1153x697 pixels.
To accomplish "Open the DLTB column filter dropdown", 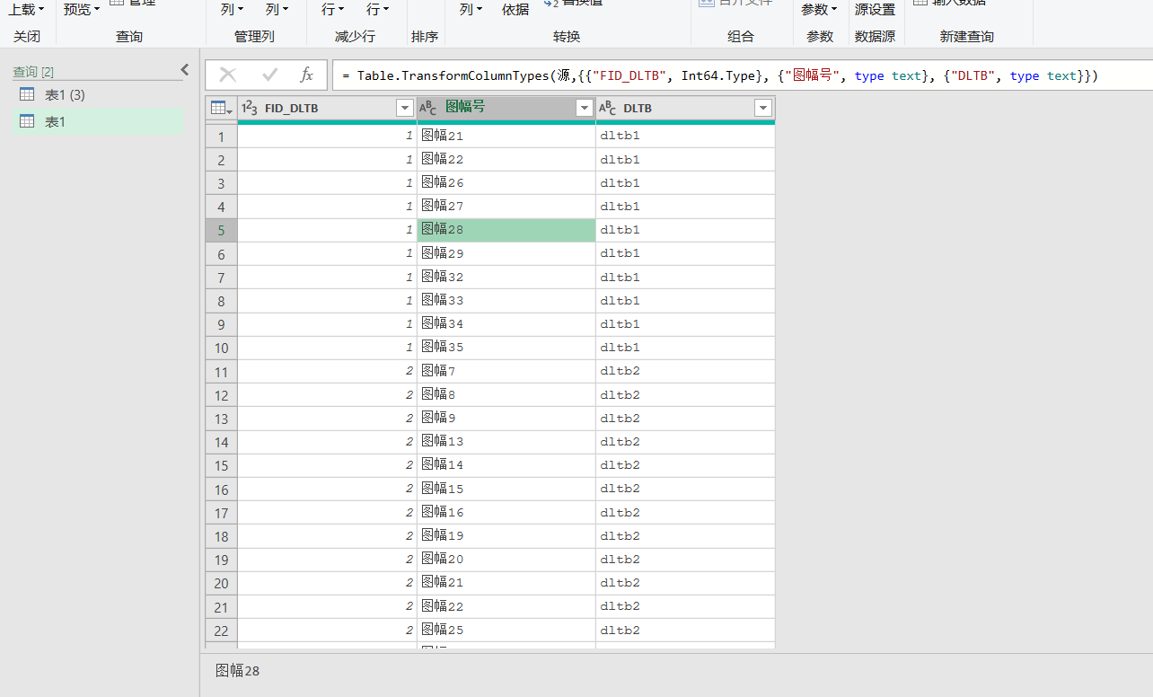I will pos(763,109).
